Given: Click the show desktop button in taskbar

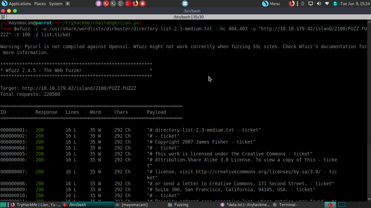Looking at the screenshot, I should point(3,205).
